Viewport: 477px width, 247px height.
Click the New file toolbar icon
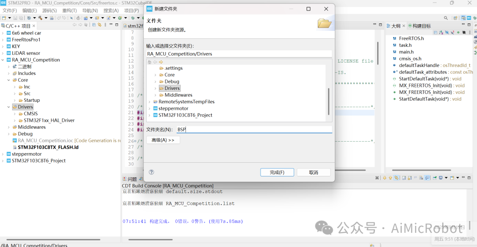(4, 18)
